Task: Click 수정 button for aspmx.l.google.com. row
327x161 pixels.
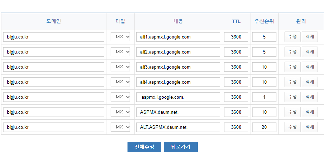Action: 293,97
